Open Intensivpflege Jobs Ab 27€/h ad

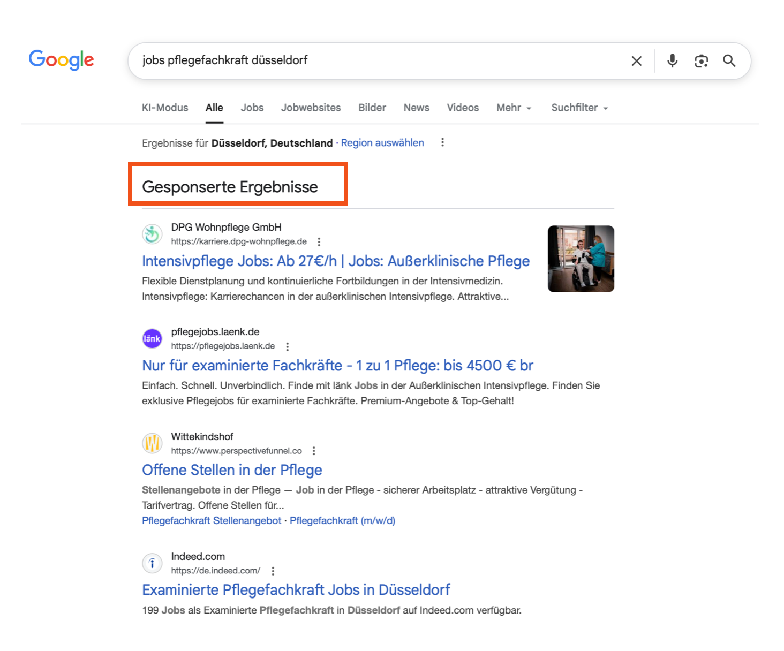335,261
